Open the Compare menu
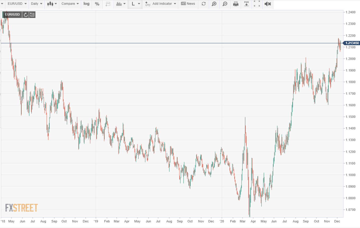 coord(70,4)
